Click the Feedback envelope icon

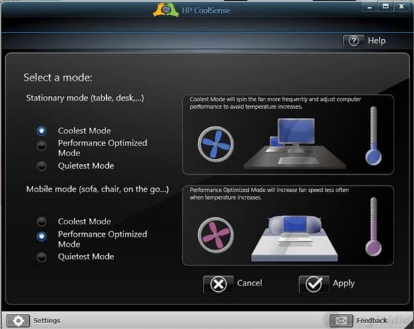coord(341,320)
